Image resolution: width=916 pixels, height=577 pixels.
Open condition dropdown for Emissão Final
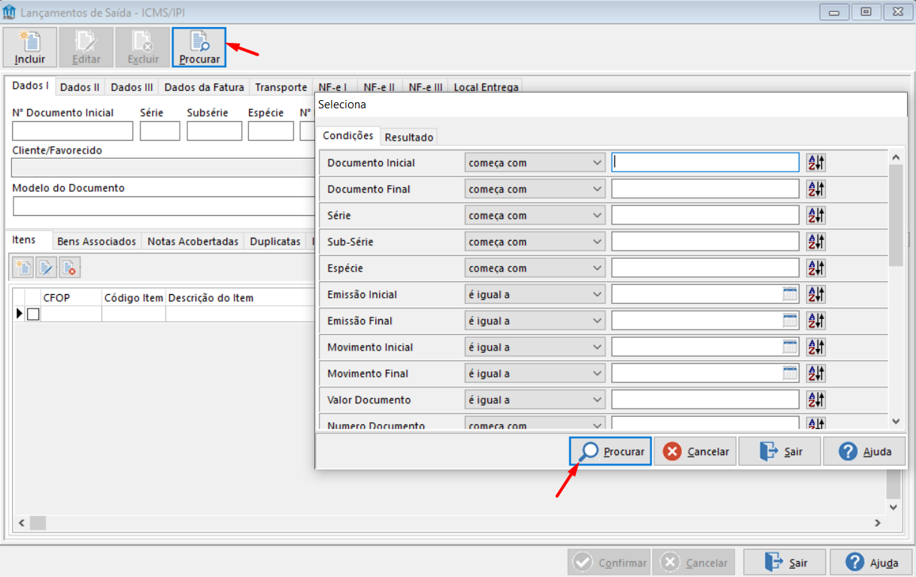tap(535, 320)
